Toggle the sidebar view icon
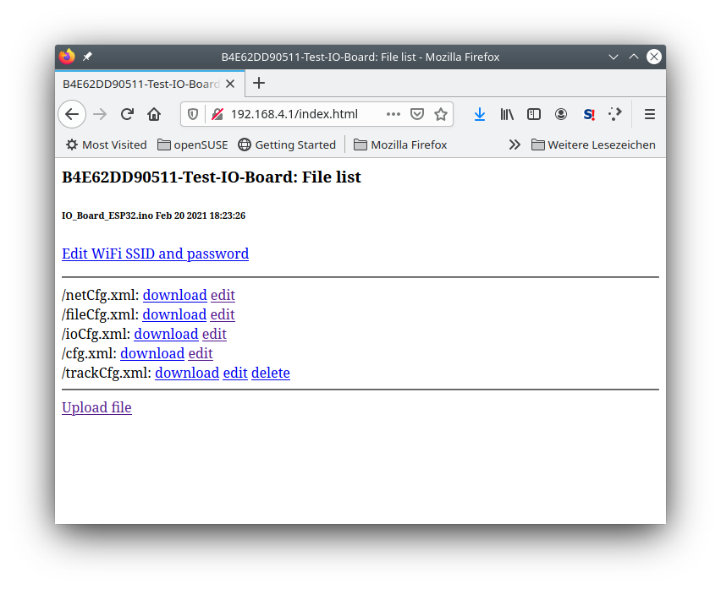 pyautogui.click(x=534, y=114)
